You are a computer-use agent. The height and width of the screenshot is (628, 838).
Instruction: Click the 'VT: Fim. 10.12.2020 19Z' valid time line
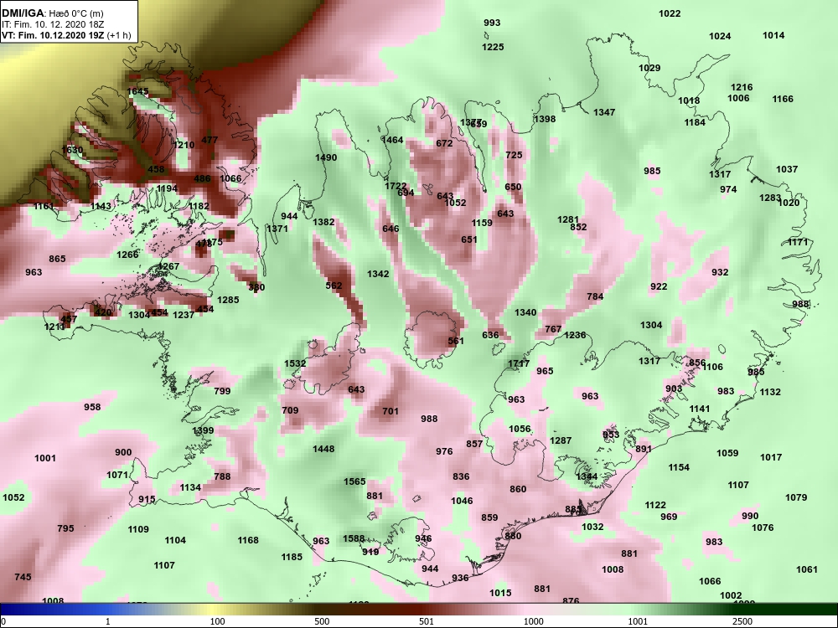[x=54, y=35]
